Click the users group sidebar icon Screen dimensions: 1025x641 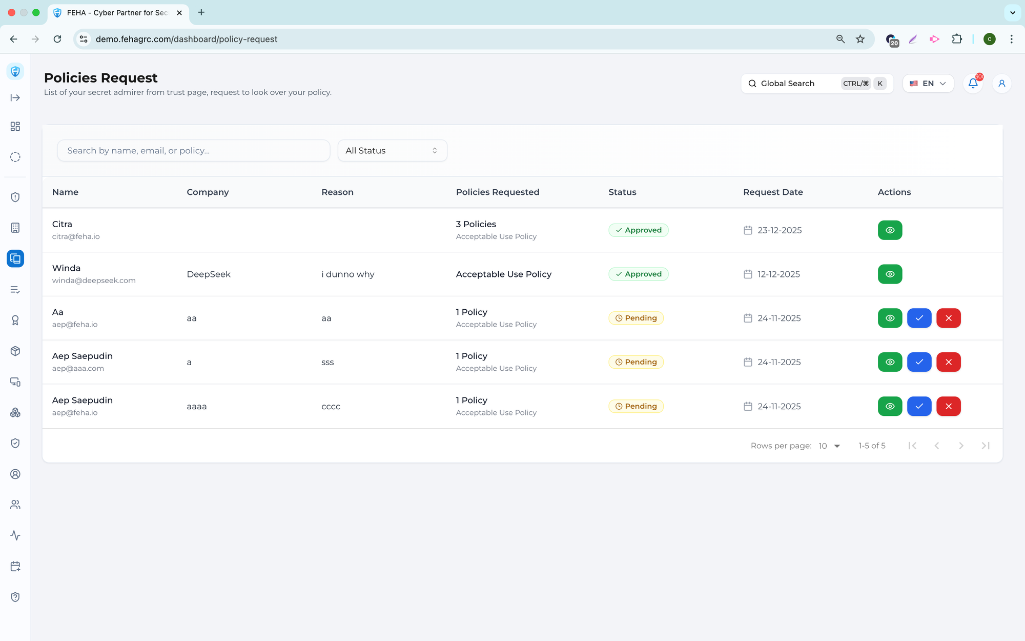(15, 505)
